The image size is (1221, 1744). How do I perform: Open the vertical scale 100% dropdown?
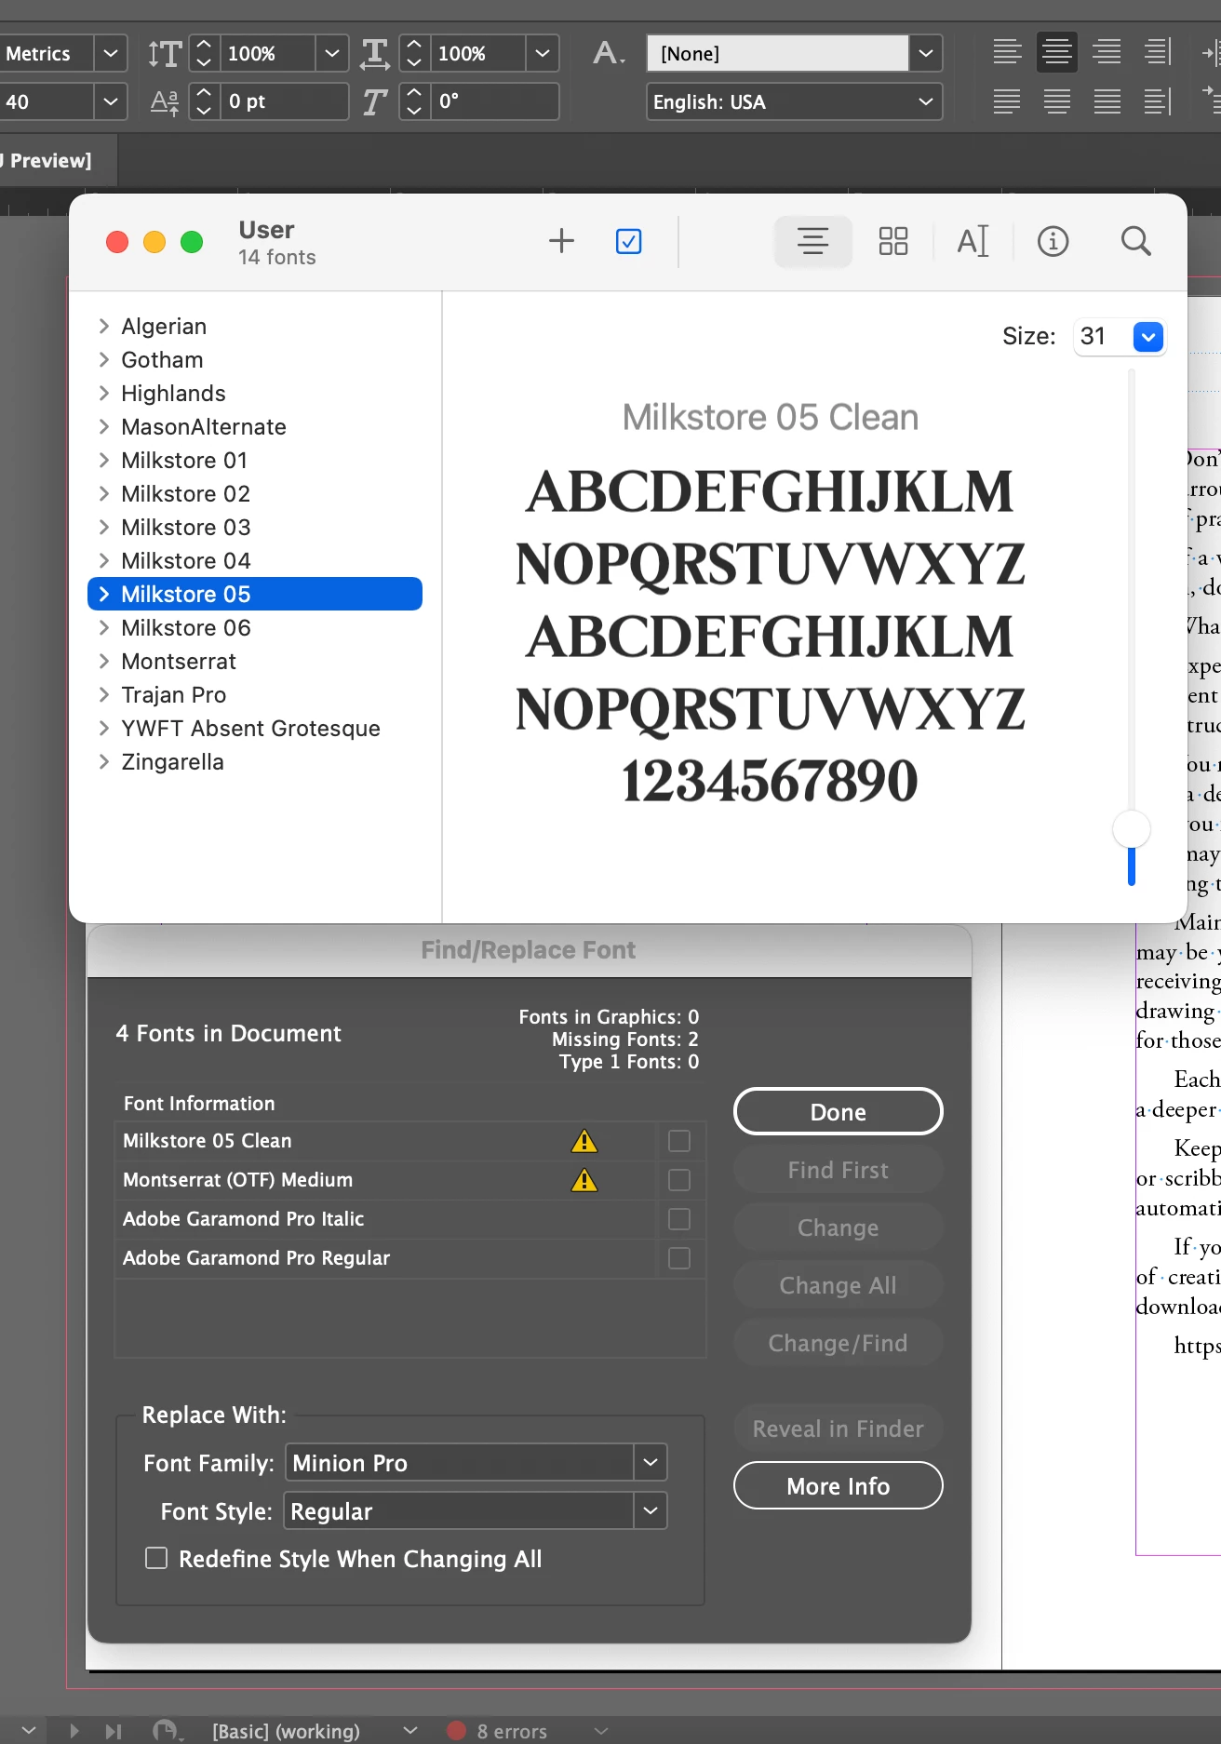tap(331, 53)
